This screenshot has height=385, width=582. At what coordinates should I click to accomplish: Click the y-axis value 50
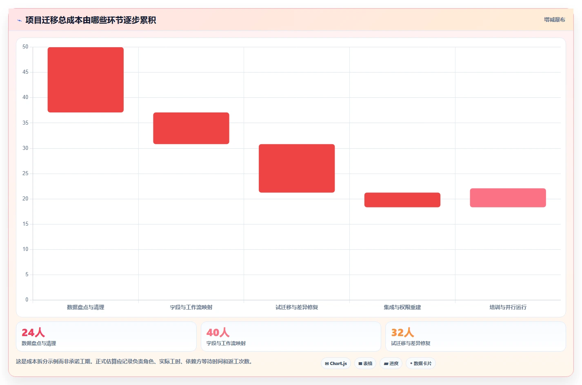tap(25, 47)
